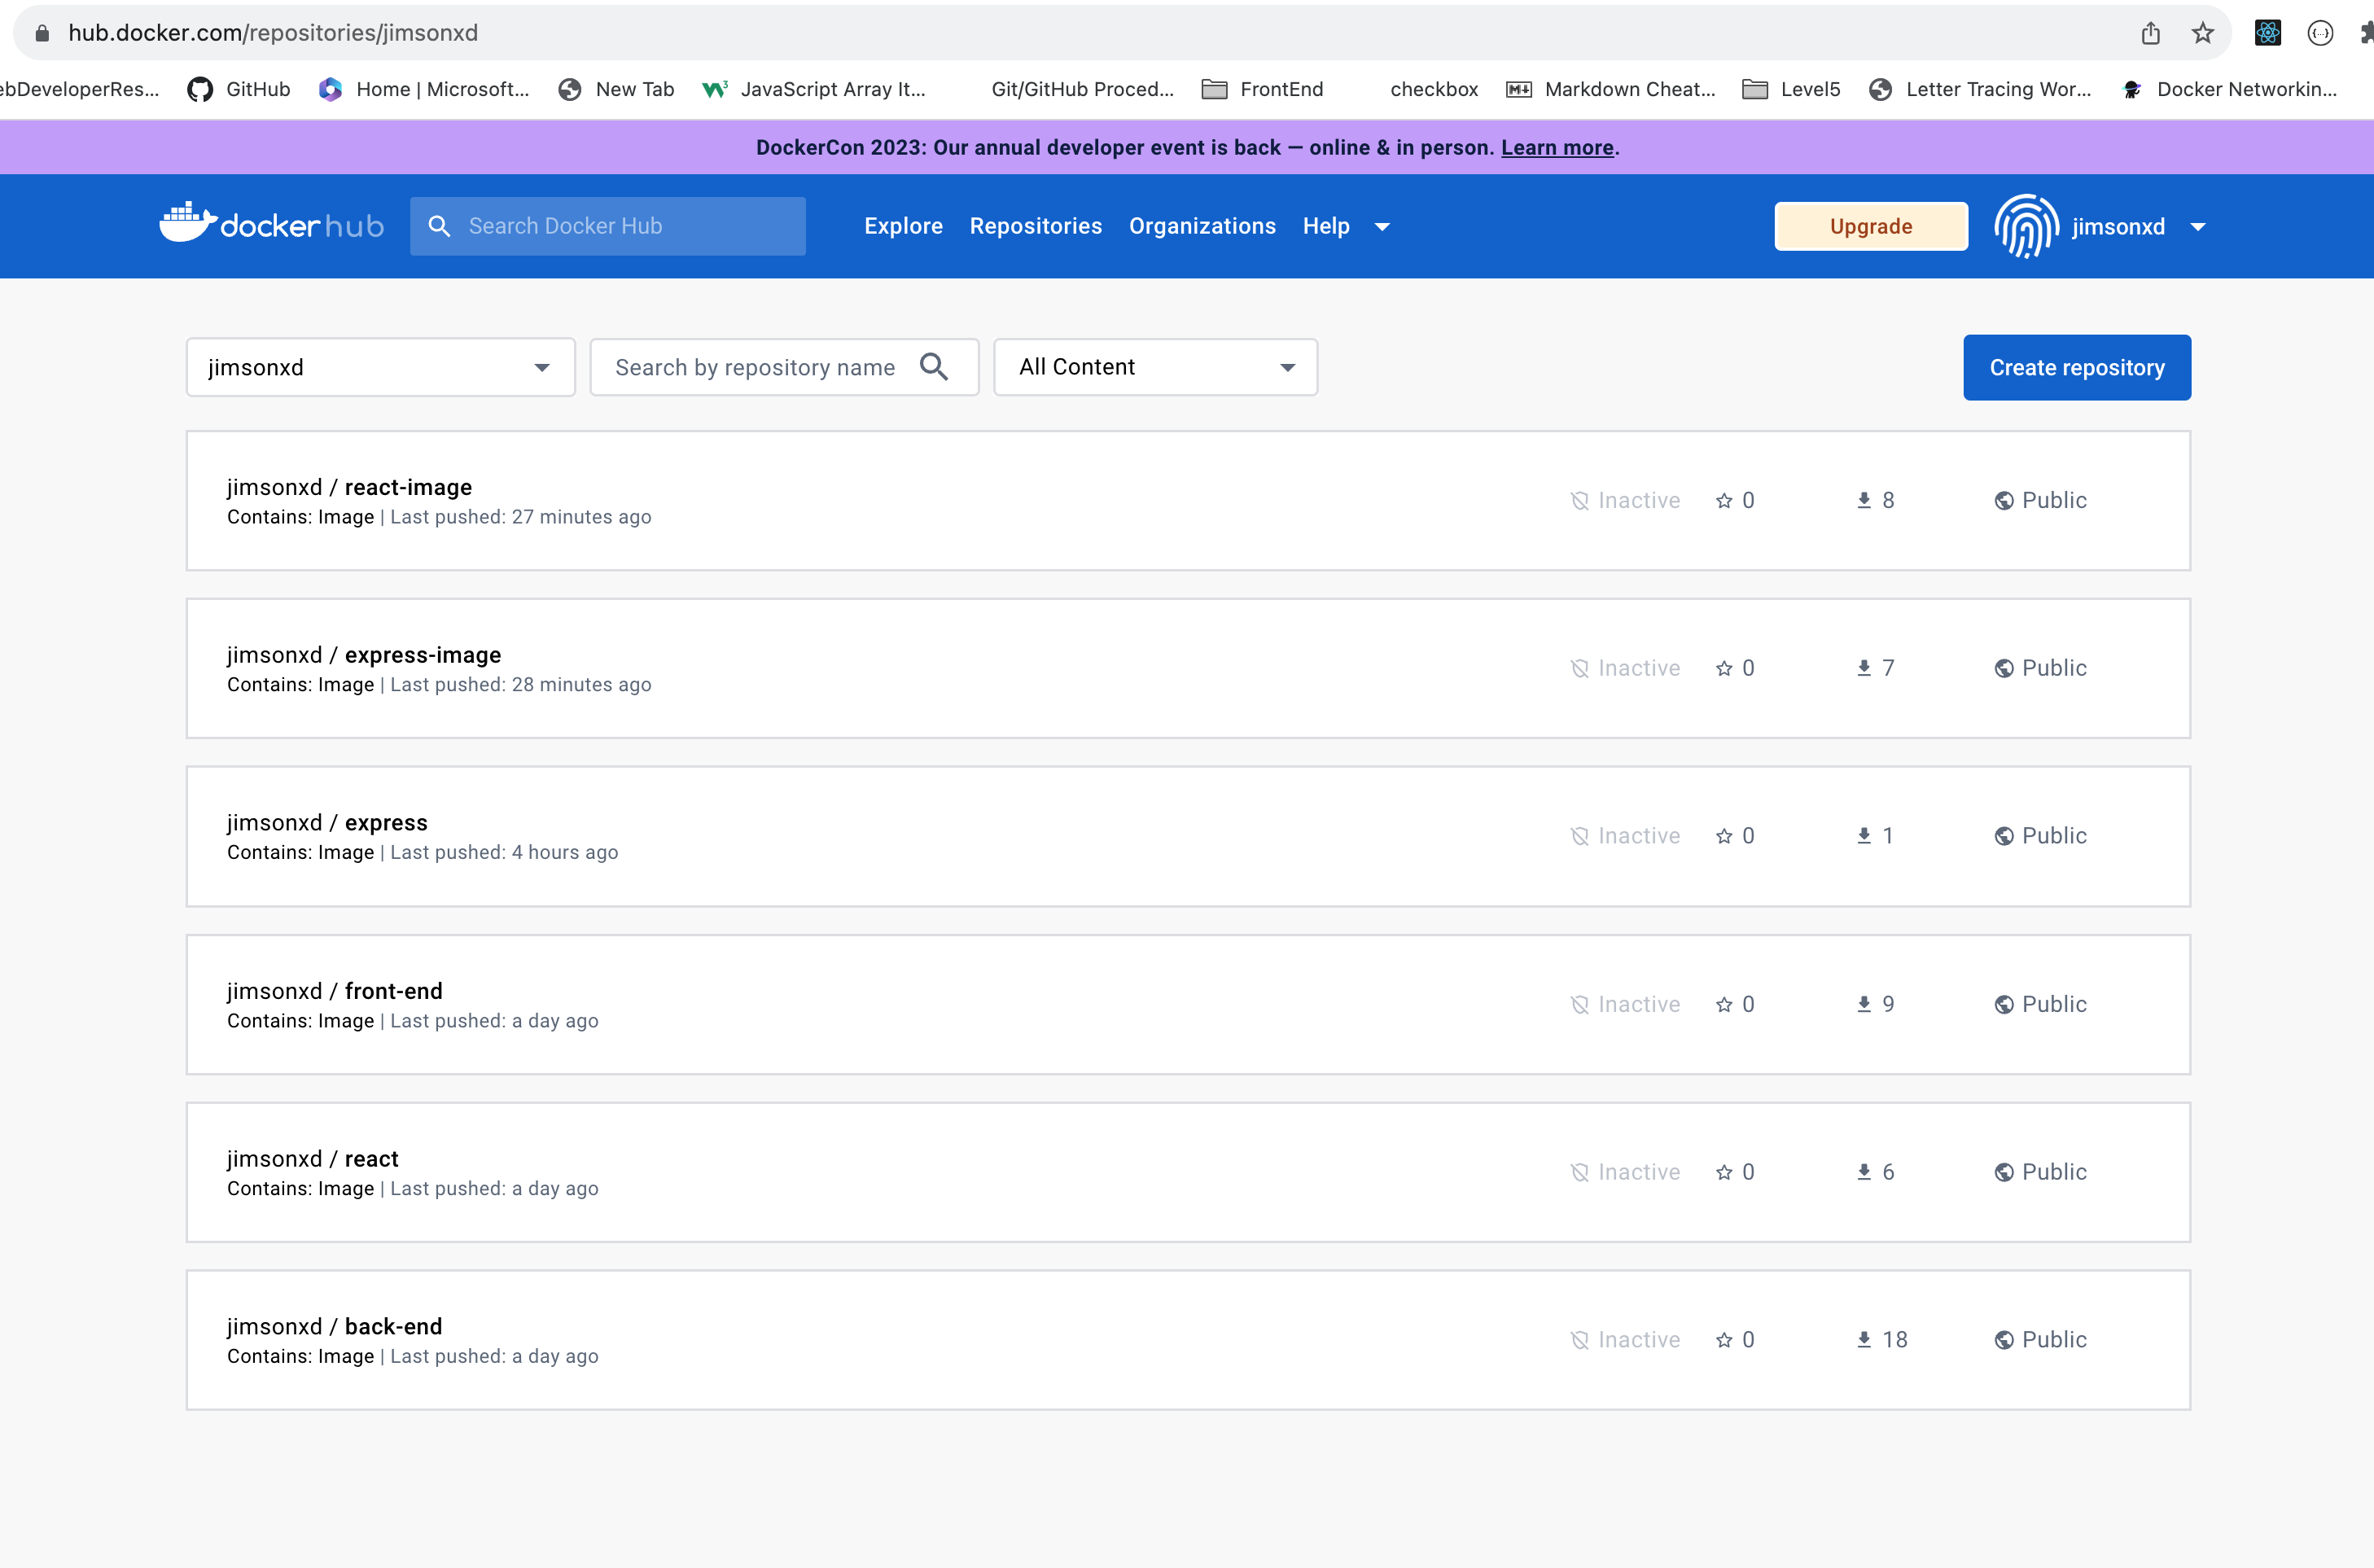2374x1568 pixels.
Task: Open the jimsonxd / react-image repository
Action: tap(349, 487)
